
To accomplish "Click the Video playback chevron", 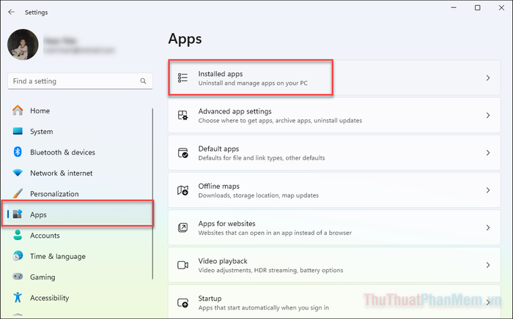I will [488, 265].
